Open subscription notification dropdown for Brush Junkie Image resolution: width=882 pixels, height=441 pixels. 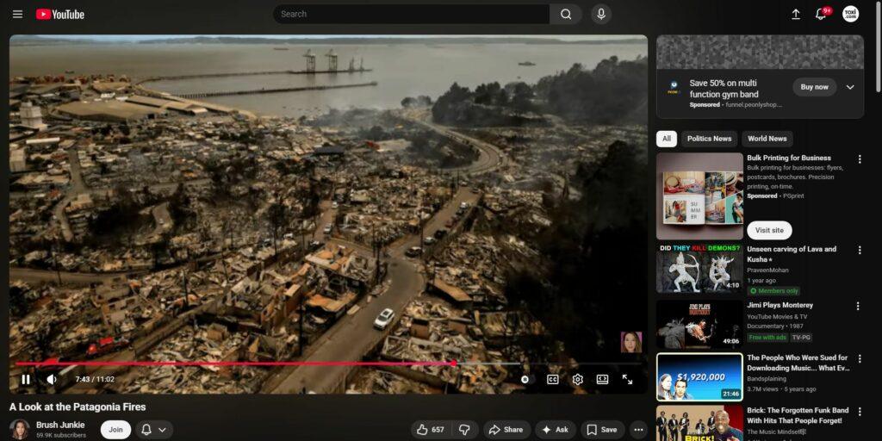152,430
